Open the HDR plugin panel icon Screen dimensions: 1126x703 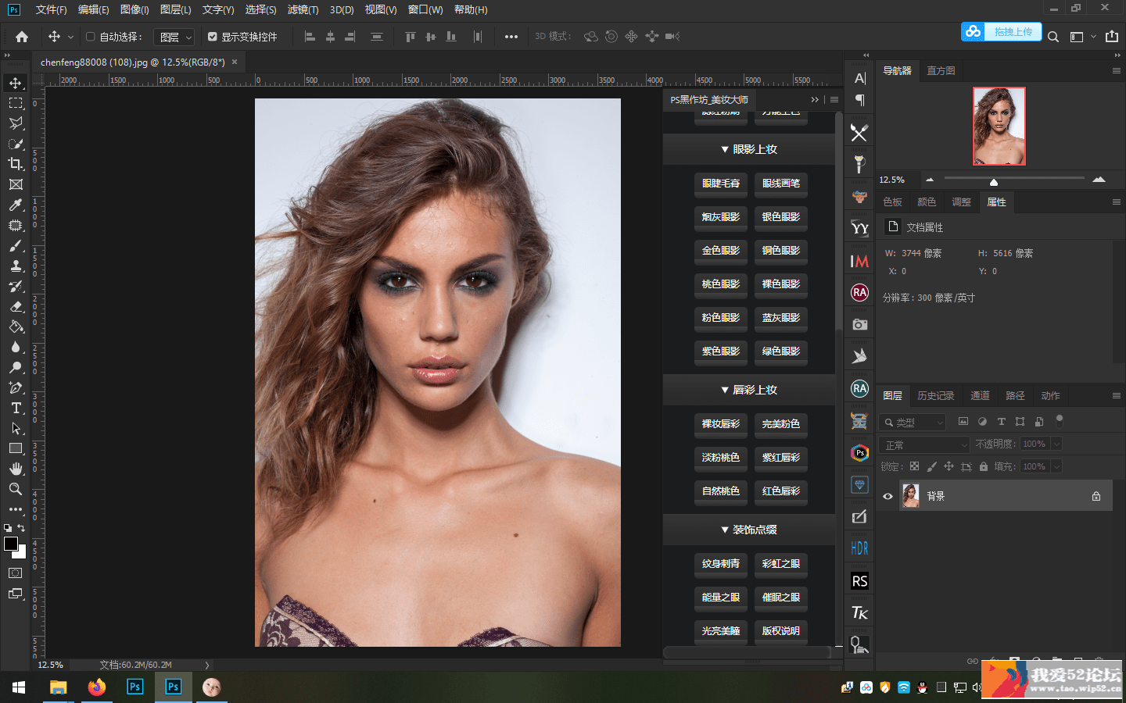pos(859,548)
